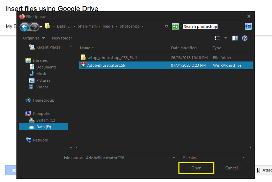This screenshot has height=182, width=272.
Task: Click horizontal scrollbar right arrow
Action: point(250,148)
